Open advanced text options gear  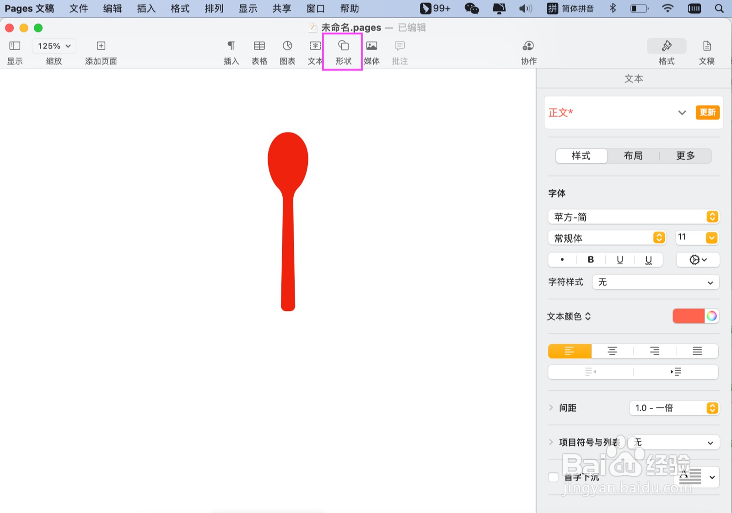tap(698, 260)
